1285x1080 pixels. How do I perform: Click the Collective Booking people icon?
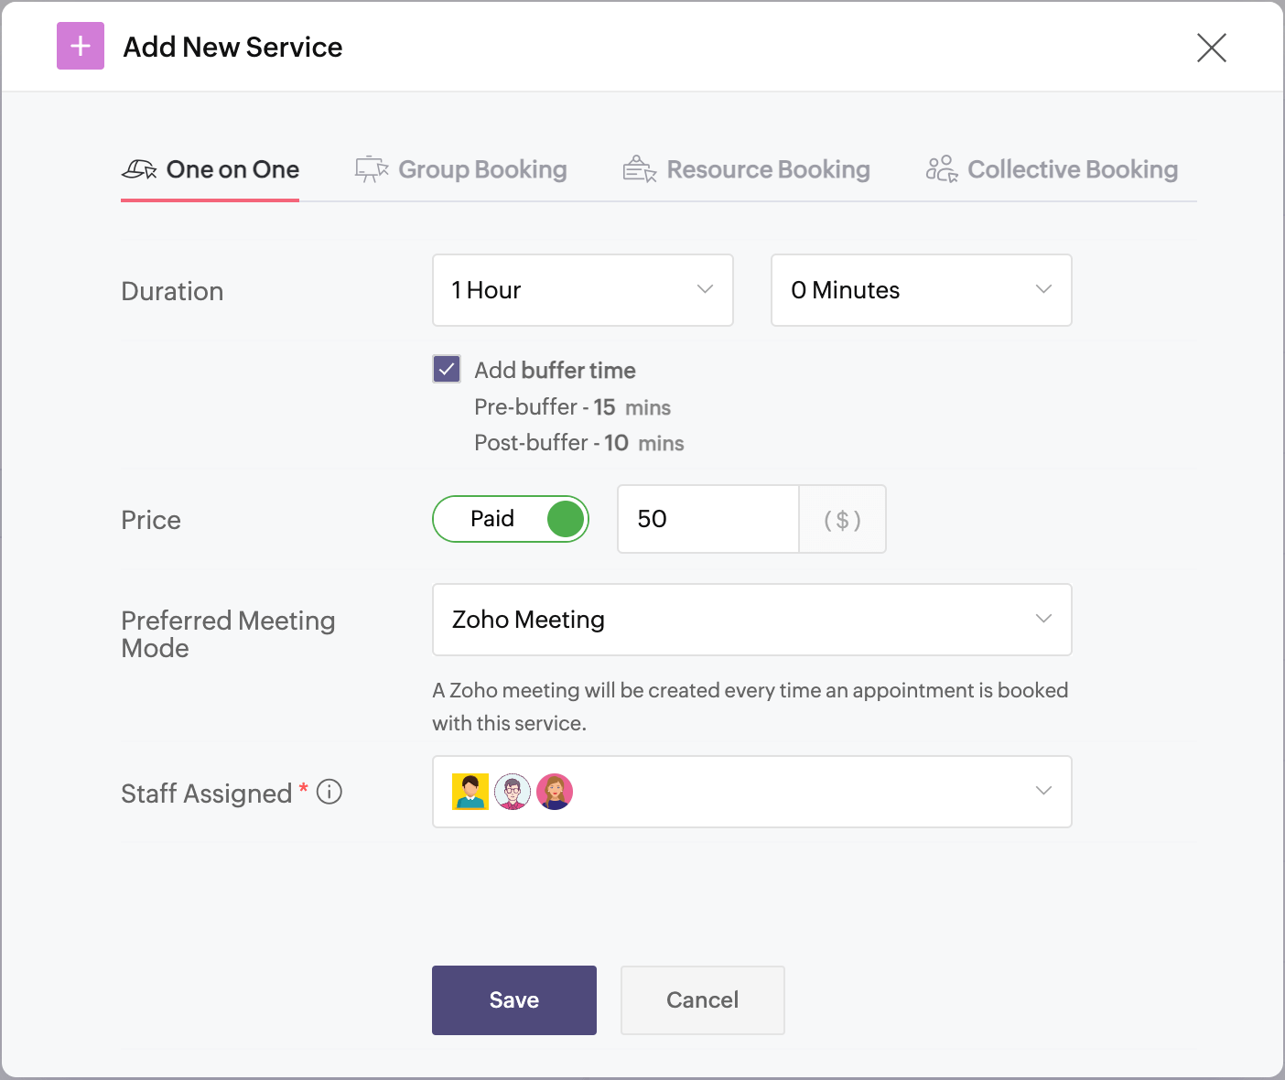pyautogui.click(x=942, y=169)
